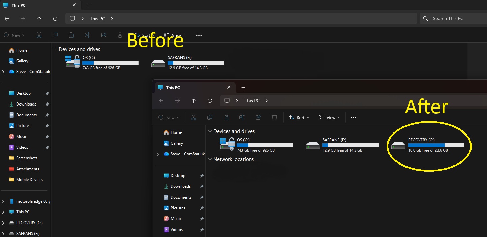Viewport: 487px width, 237px height.
Task: Click Cut icon in back window toolbar
Action: [39, 35]
